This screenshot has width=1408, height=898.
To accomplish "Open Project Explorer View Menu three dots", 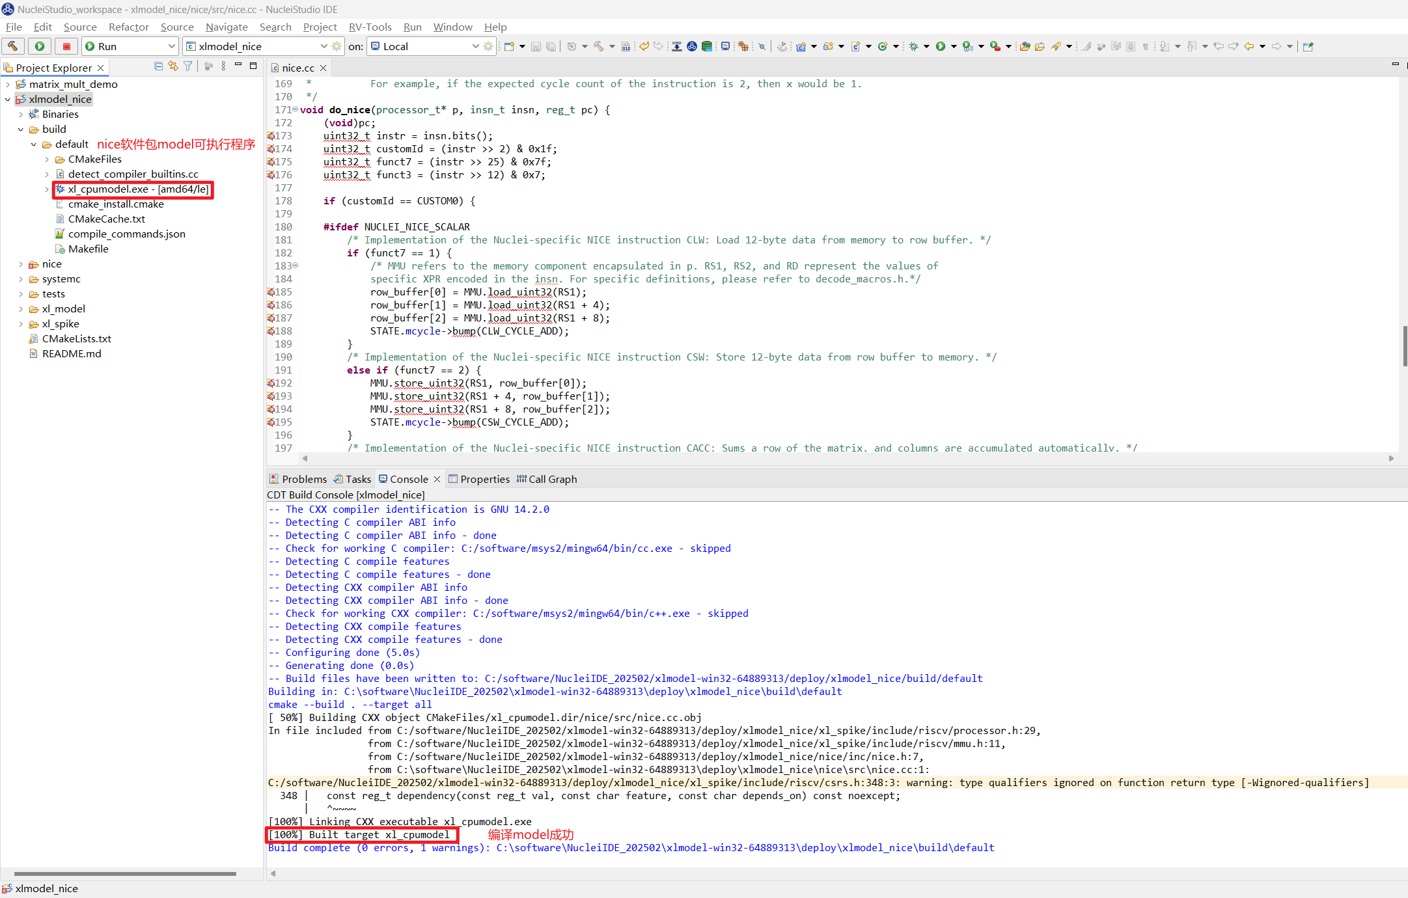I will coord(224,66).
